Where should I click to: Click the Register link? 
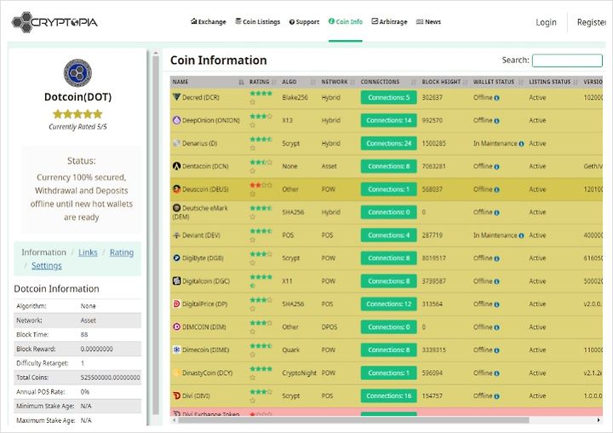click(591, 22)
